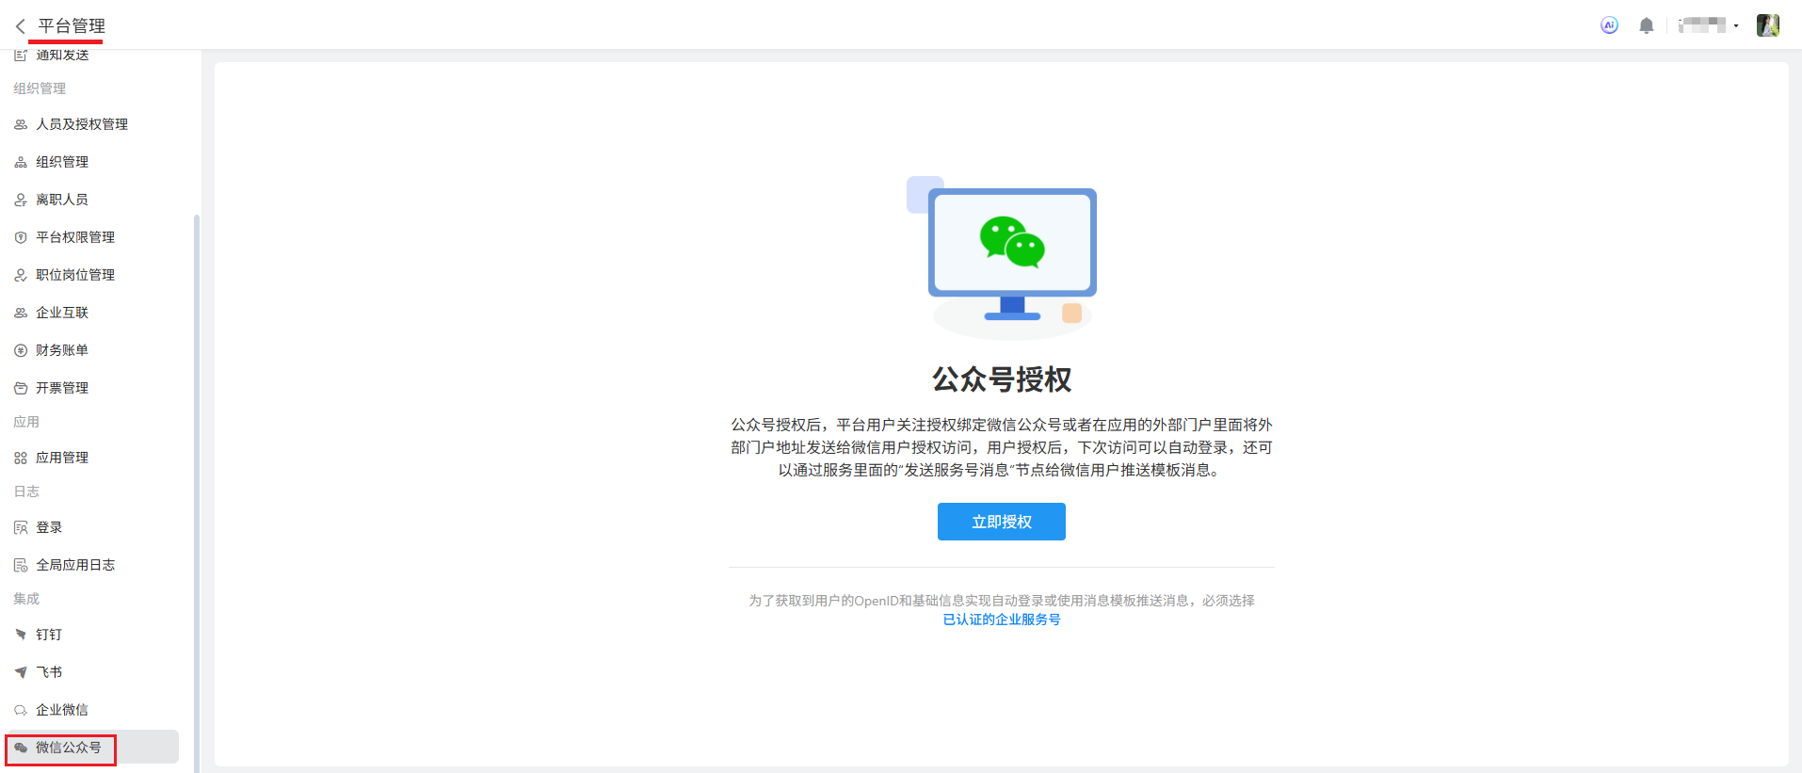Click the back arrow beside 平台管理
Viewport: 1802px width, 773px height.
point(20,26)
